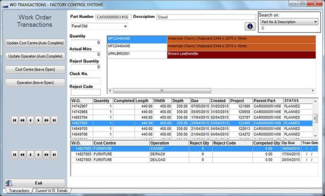
Task: Step to next record in lower navigator
Action: pos(38,155)
